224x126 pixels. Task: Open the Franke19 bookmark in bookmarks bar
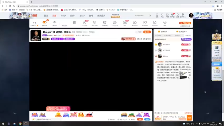[111, 10]
